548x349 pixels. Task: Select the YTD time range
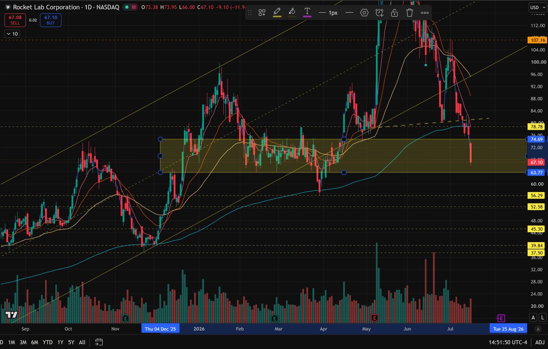pos(48,342)
